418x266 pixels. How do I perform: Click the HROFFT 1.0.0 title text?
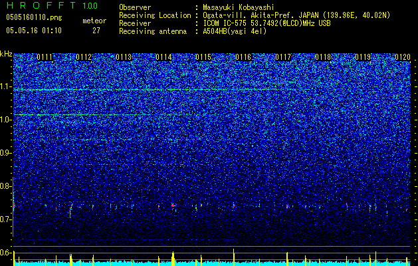click(52, 5)
